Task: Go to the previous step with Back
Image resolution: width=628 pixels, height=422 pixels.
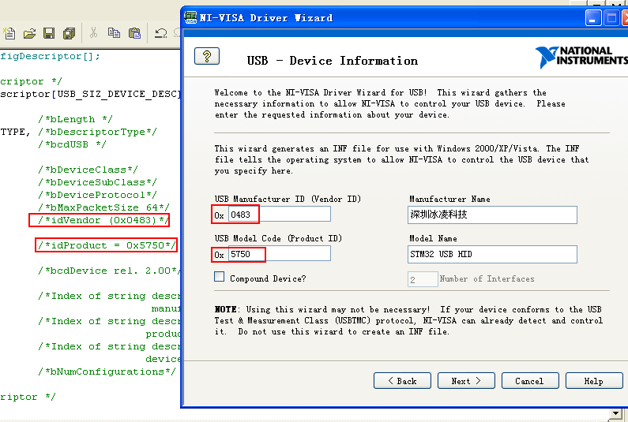Action: tap(402, 381)
